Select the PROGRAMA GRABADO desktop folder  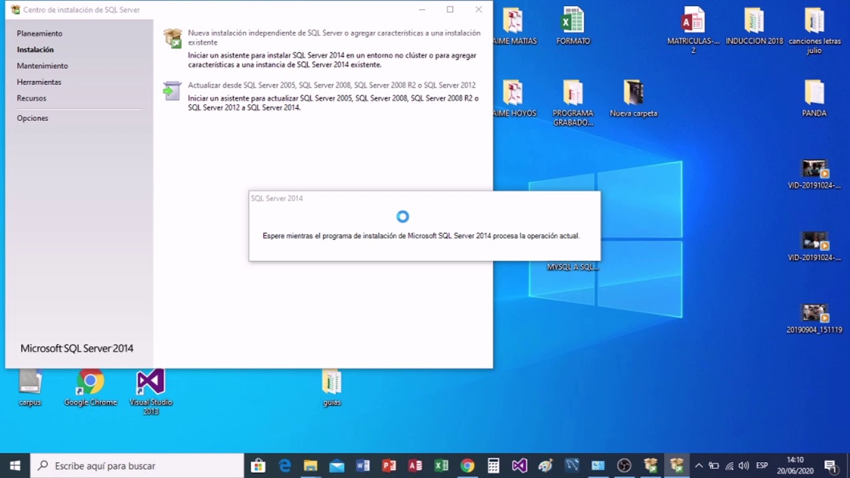coord(572,103)
